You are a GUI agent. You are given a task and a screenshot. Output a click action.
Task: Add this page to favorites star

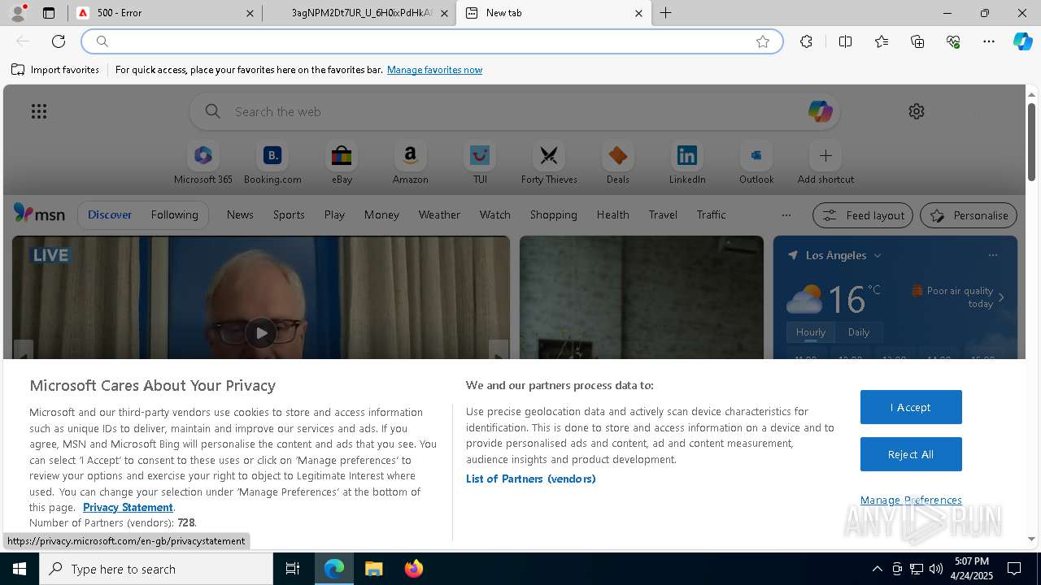(x=763, y=41)
